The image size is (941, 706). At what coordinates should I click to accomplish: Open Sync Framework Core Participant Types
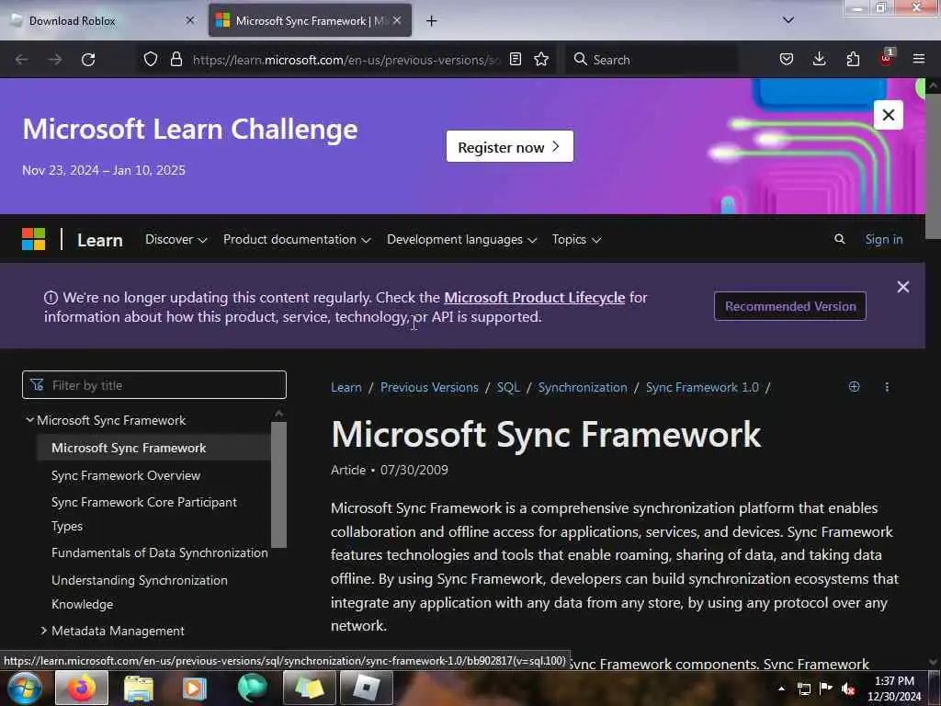click(144, 514)
